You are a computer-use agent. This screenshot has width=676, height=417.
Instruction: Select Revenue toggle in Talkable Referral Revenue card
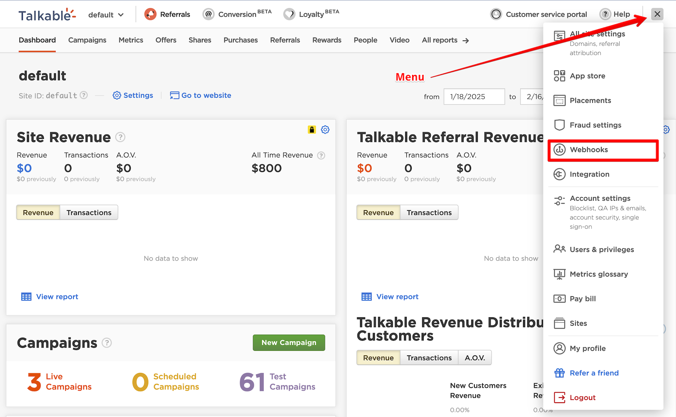378,212
